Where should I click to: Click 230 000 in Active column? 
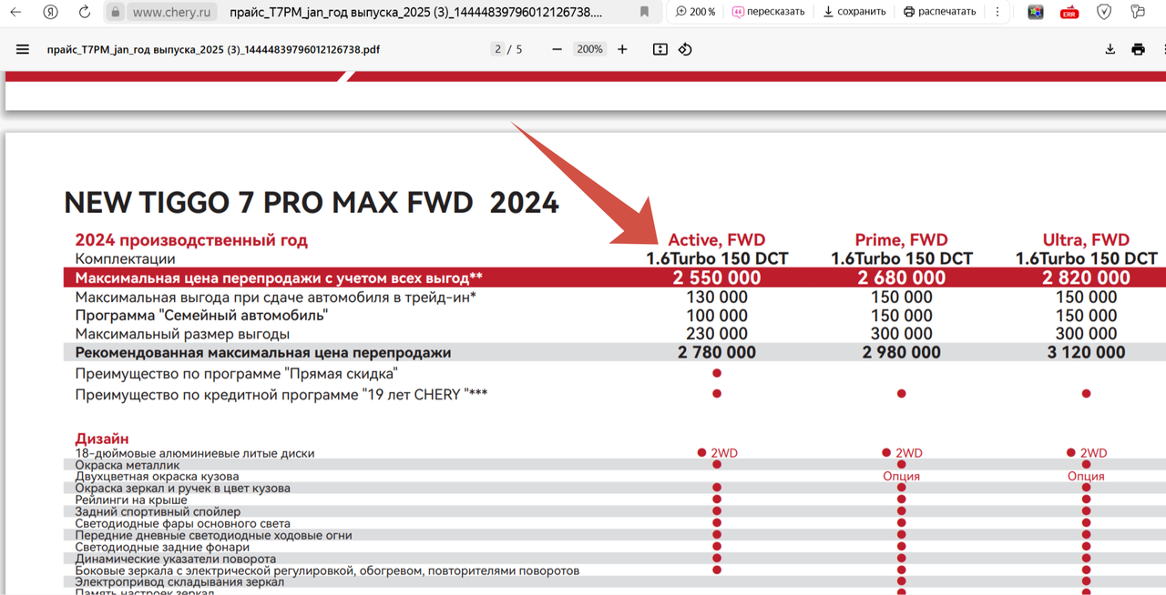(717, 334)
